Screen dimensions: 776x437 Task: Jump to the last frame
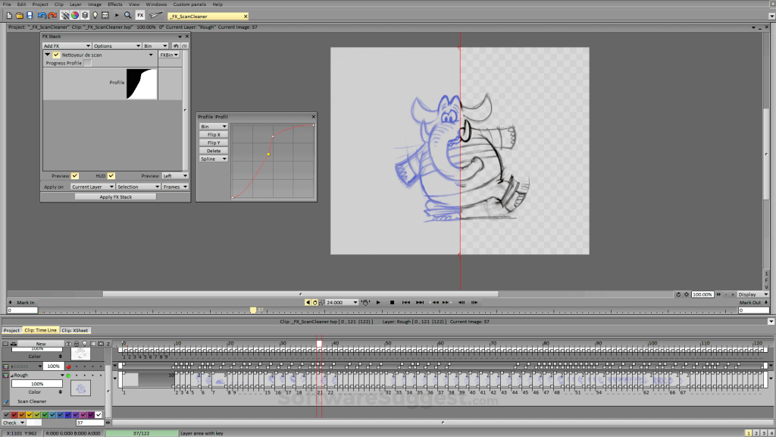click(x=420, y=302)
